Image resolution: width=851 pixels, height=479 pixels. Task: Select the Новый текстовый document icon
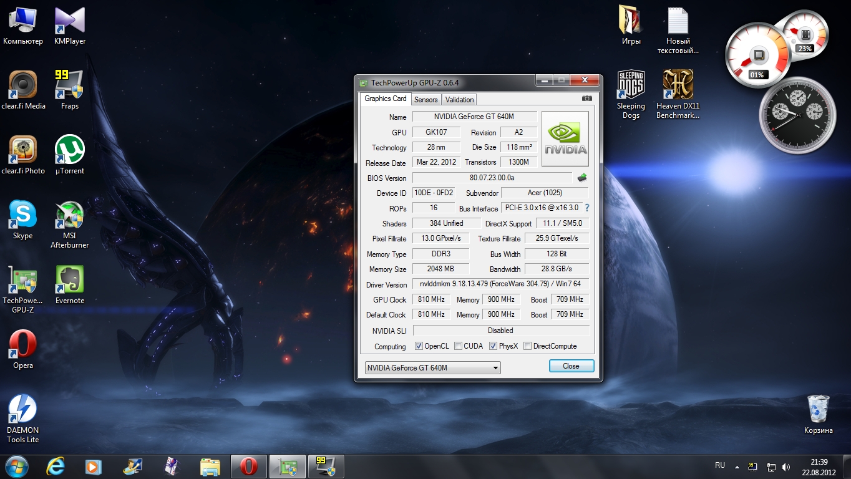coord(678,31)
